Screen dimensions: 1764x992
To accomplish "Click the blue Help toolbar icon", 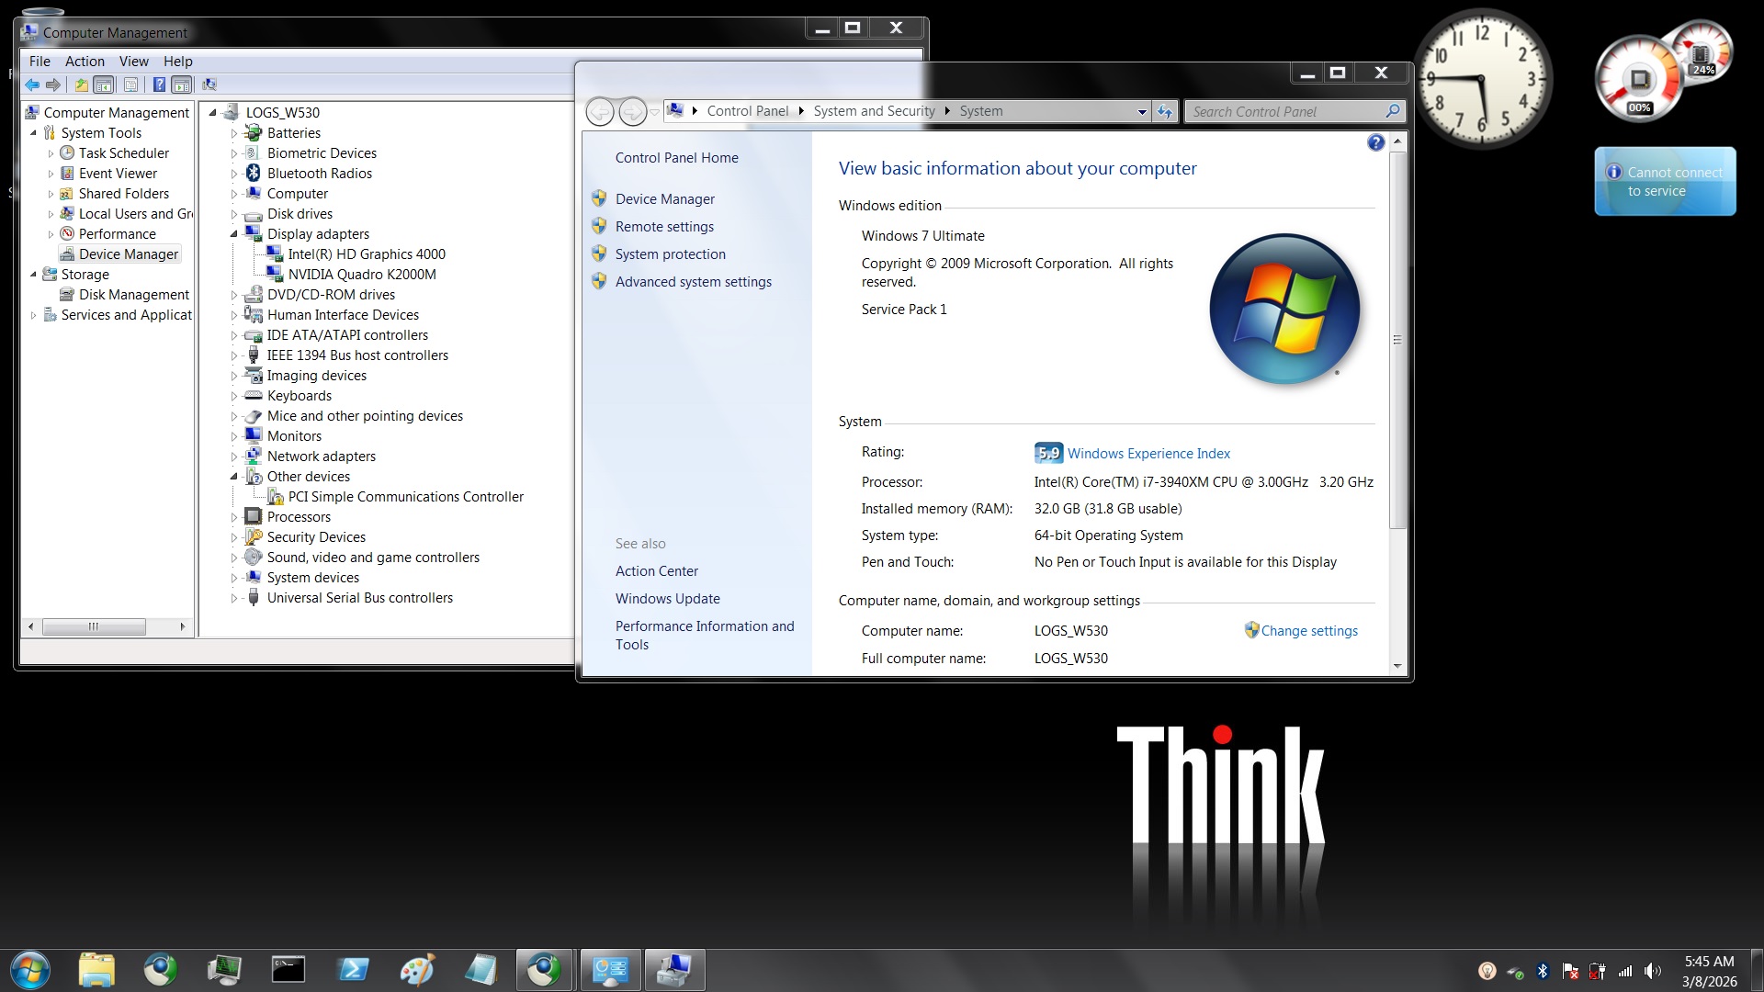I will pyautogui.click(x=159, y=85).
